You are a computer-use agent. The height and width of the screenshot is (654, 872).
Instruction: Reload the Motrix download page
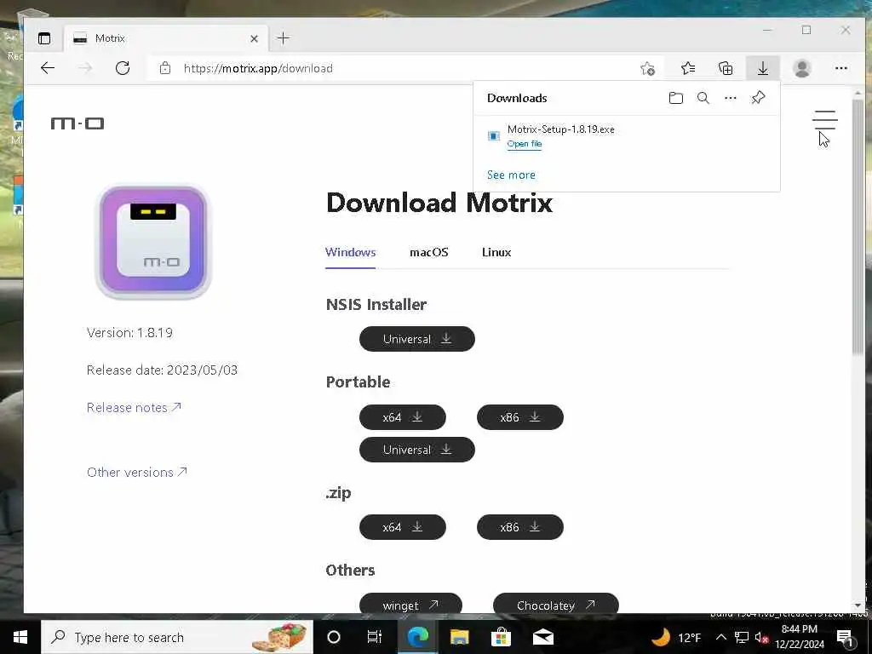pos(123,68)
